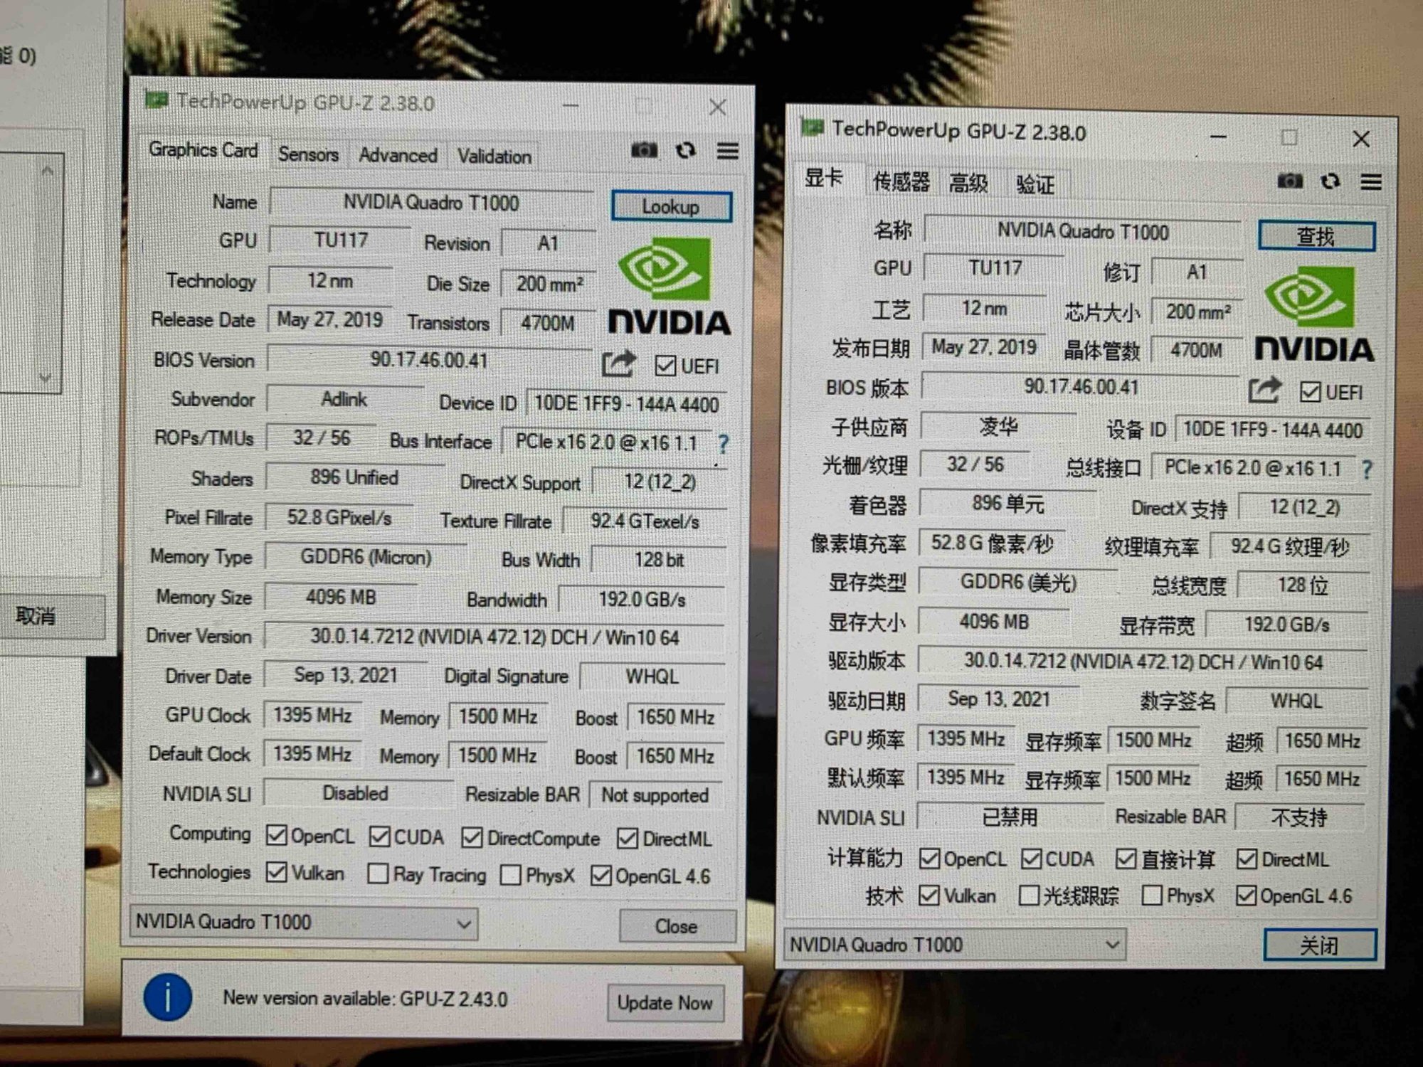Image resolution: width=1423 pixels, height=1067 pixels.
Task: Switch to the 传感器 tab
Action: tap(901, 183)
